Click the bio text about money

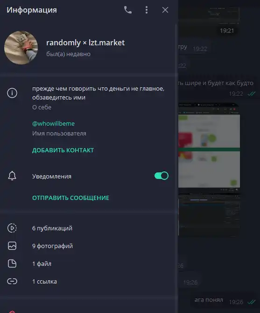[98, 93]
